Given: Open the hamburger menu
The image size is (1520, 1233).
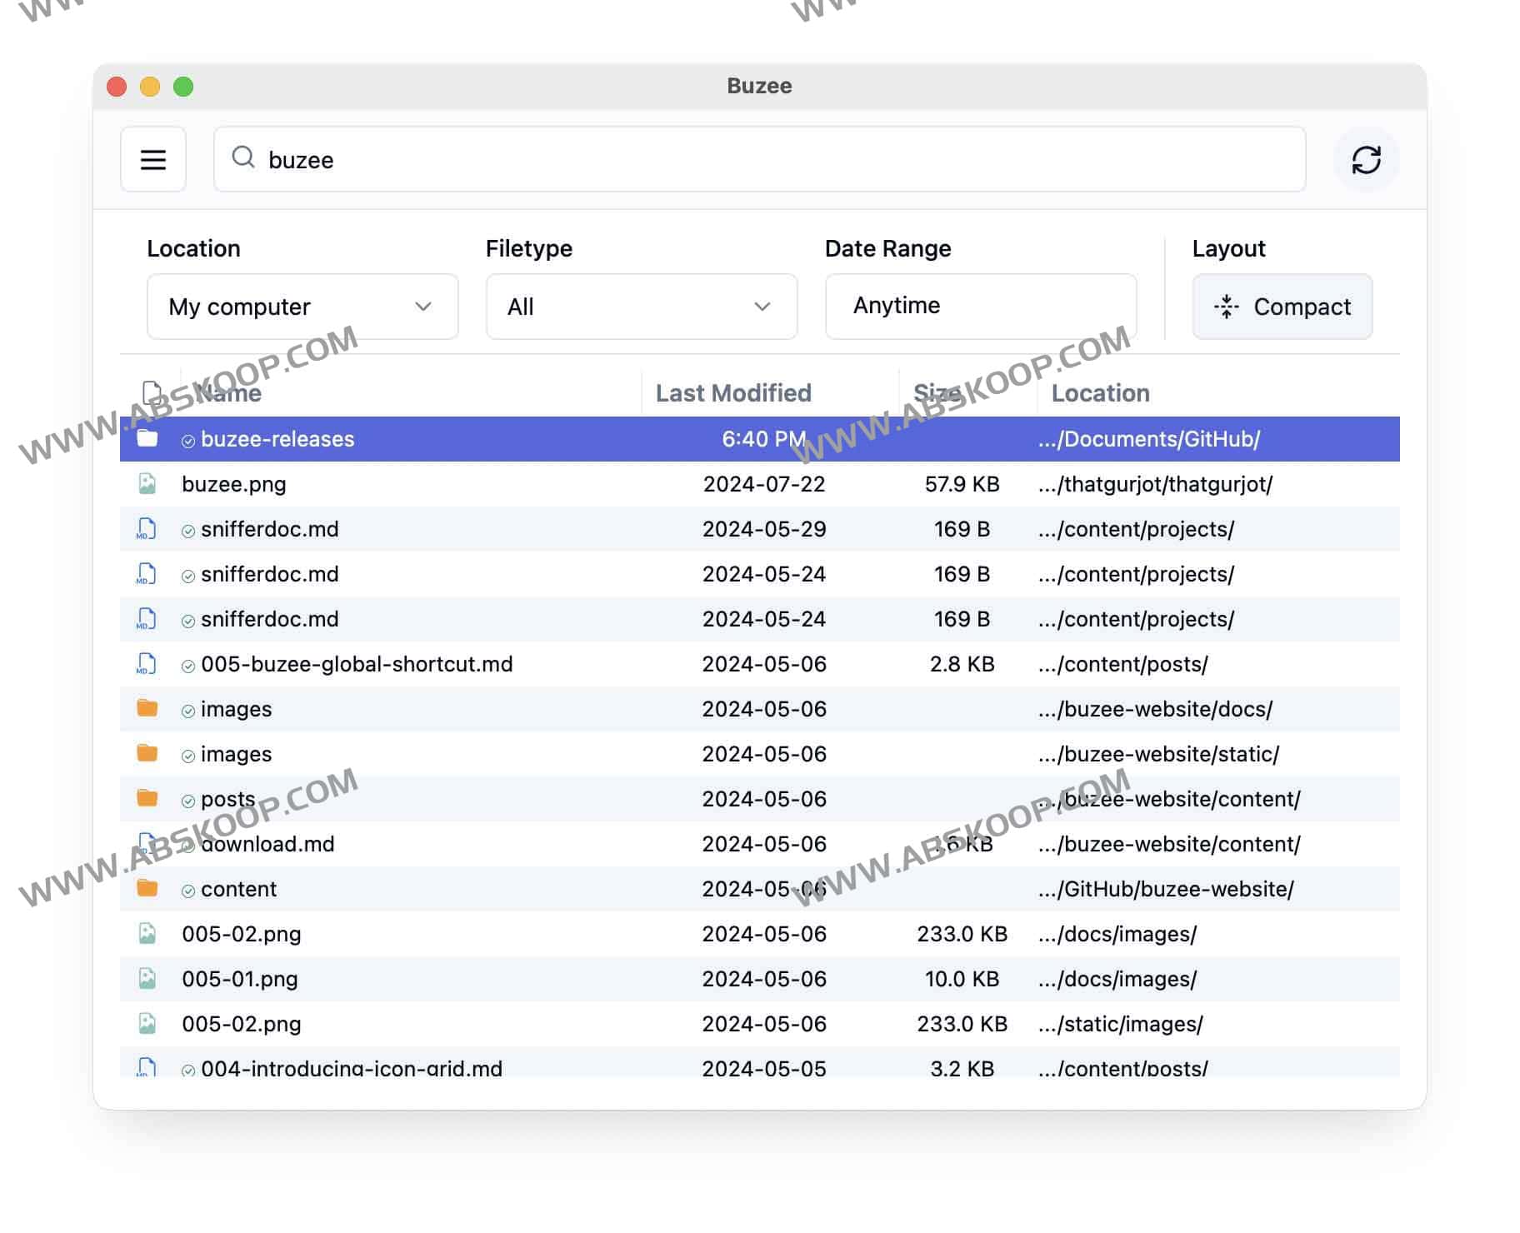Looking at the screenshot, I should pyautogui.click(x=152, y=159).
